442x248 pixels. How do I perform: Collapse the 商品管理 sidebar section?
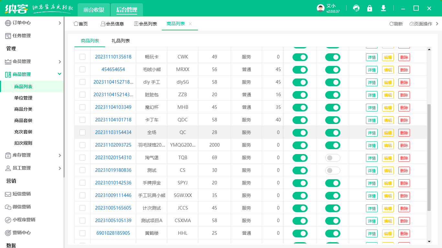tap(32, 75)
